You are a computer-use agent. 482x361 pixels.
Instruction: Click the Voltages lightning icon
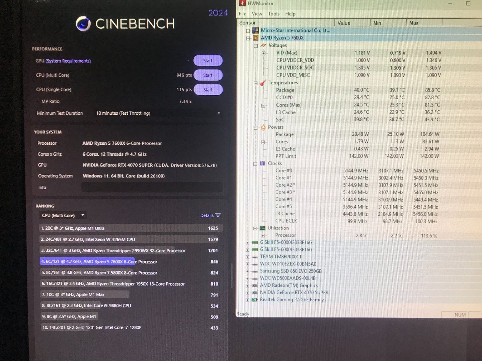263,45
